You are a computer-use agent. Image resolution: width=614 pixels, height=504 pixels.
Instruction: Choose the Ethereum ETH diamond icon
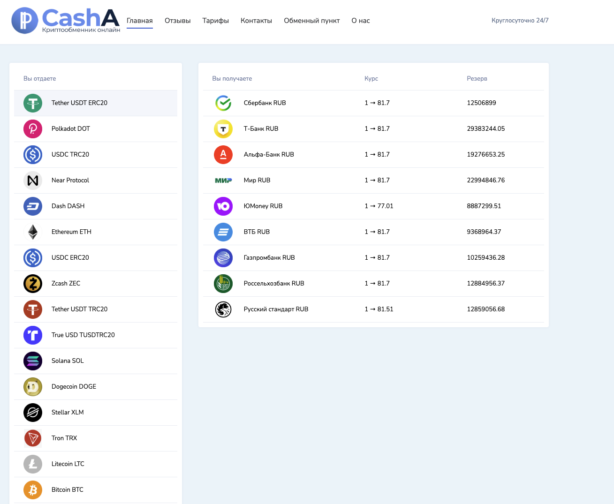[x=33, y=232]
